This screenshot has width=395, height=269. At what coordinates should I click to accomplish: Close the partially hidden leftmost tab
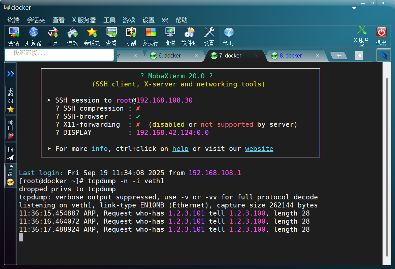pos(136,55)
